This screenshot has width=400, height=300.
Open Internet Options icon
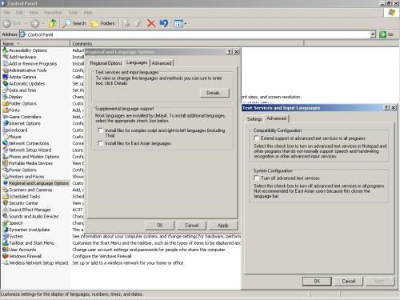tap(6, 123)
